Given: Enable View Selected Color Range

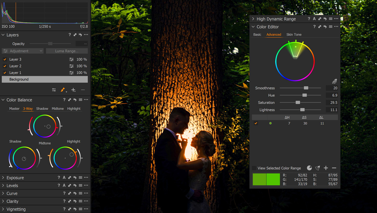Looking at the screenshot, I should click(254, 168).
